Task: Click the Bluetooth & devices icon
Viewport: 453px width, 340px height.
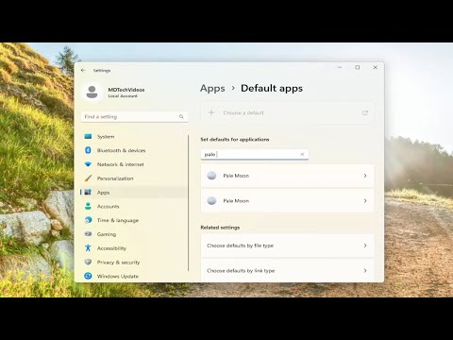Action: tap(88, 150)
